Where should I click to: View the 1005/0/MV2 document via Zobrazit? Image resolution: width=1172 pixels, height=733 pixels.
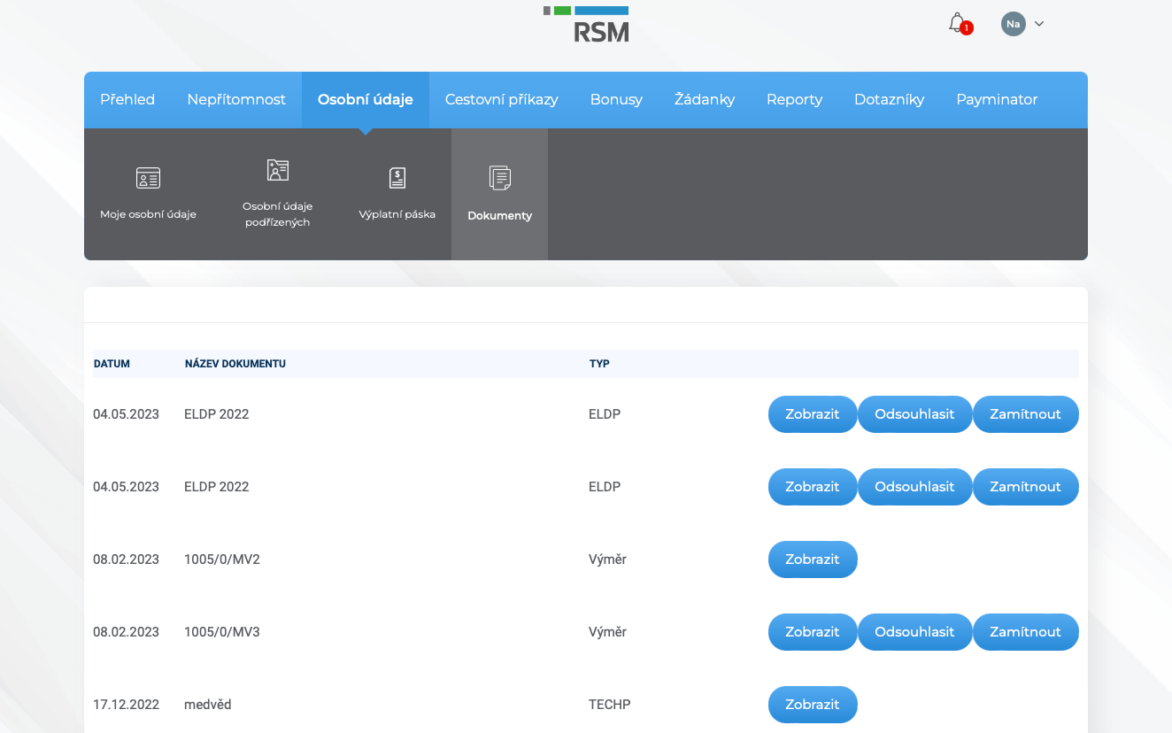813,559
